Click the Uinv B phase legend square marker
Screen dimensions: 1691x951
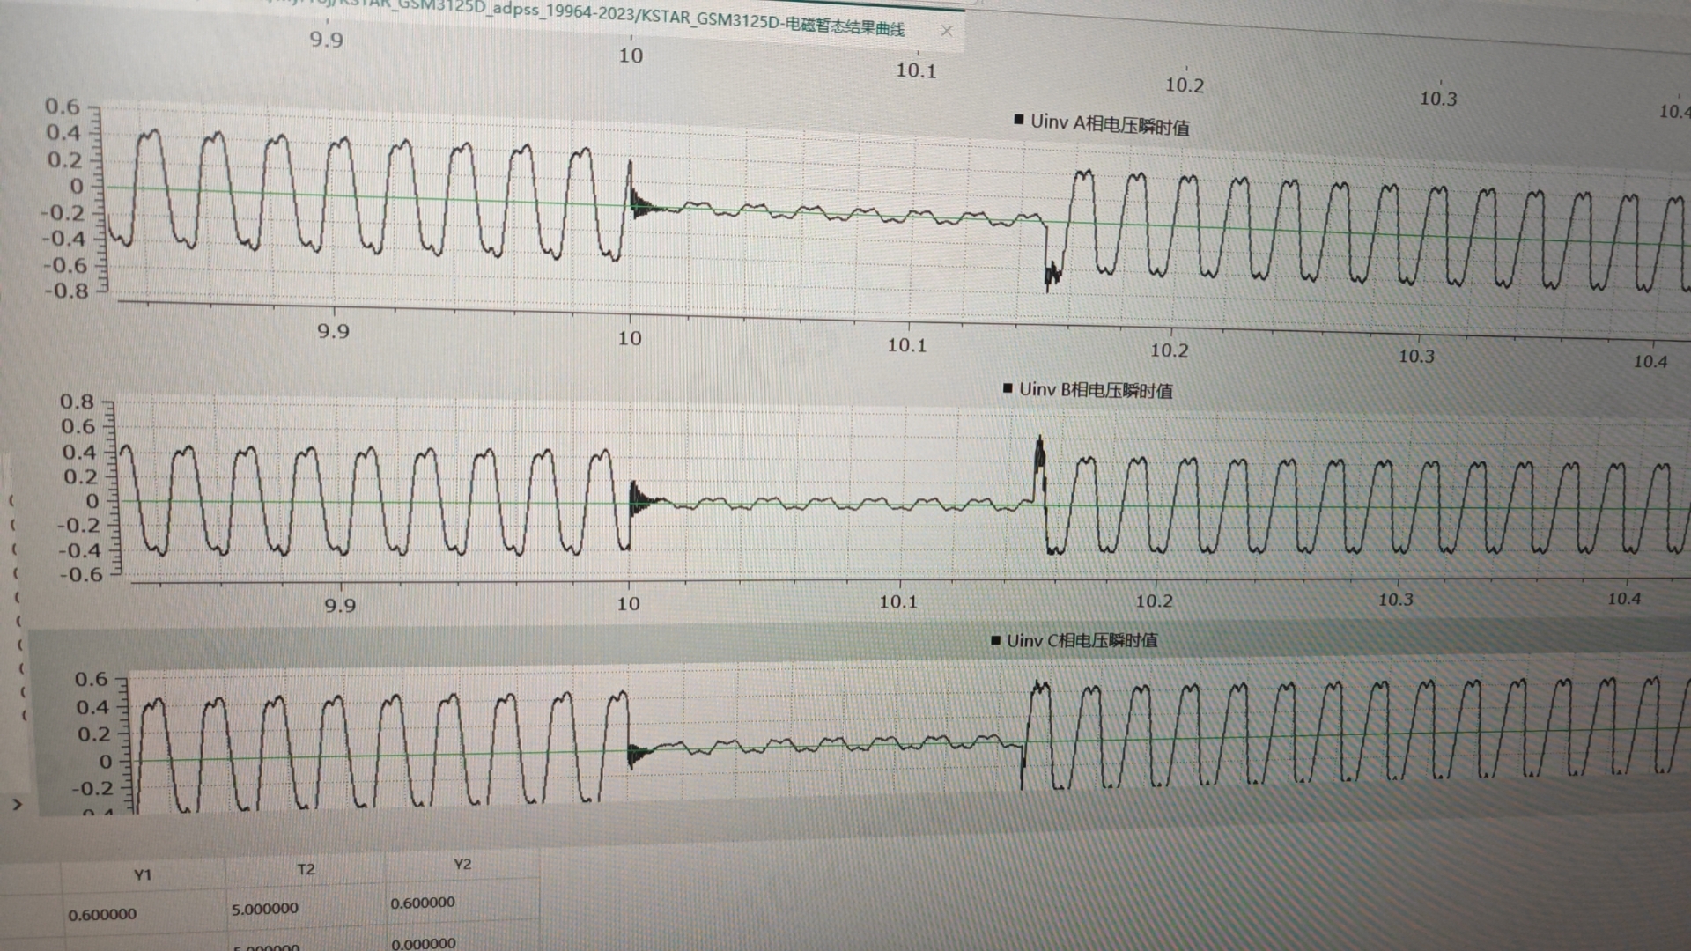(x=1008, y=388)
